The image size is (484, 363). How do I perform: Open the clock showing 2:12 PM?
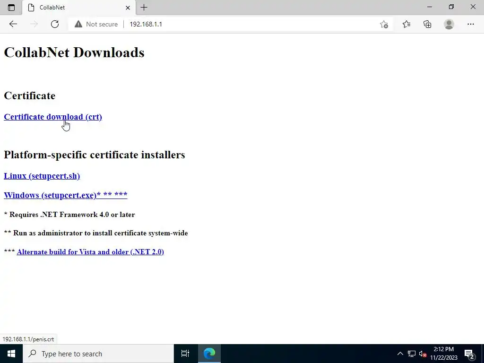click(443, 354)
